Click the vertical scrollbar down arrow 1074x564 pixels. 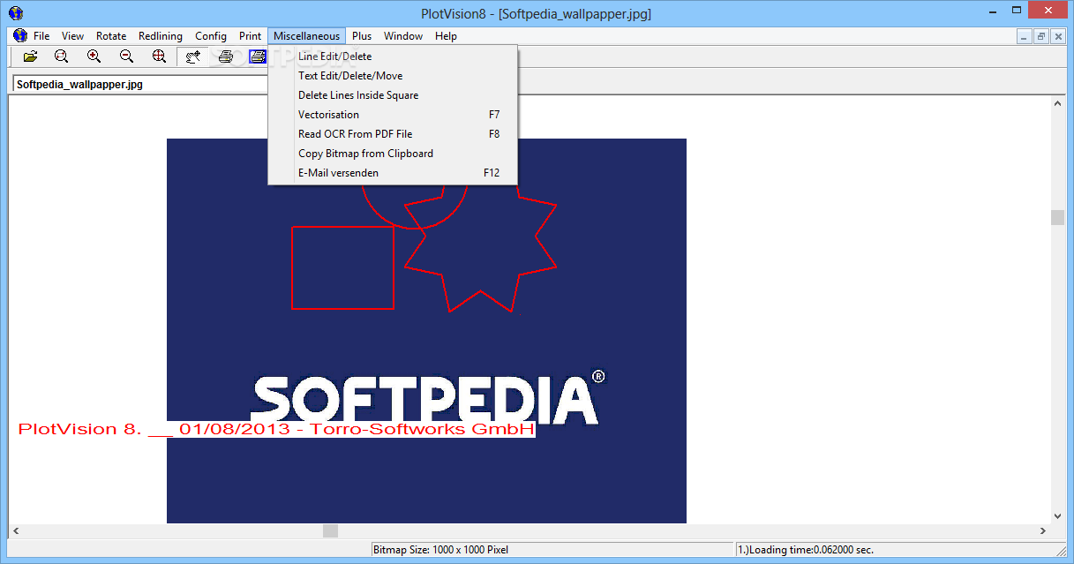tap(1058, 516)
